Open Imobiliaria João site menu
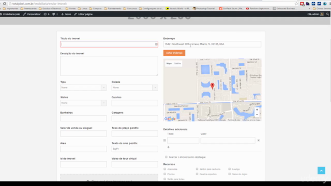 pyautogui.click(x=10, y=14)
